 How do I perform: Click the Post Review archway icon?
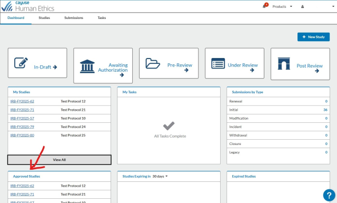tap(284, 63)
